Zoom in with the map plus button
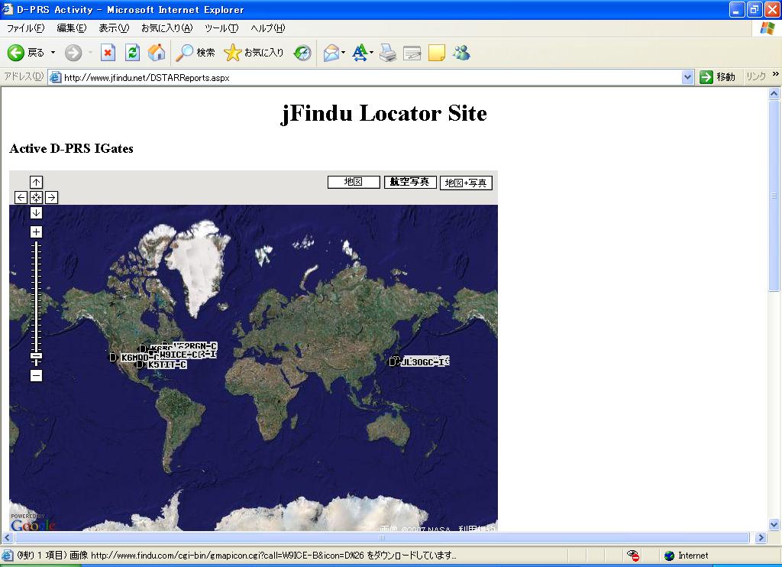The height and width of the screenshot is (567, 782). [36, 232]
